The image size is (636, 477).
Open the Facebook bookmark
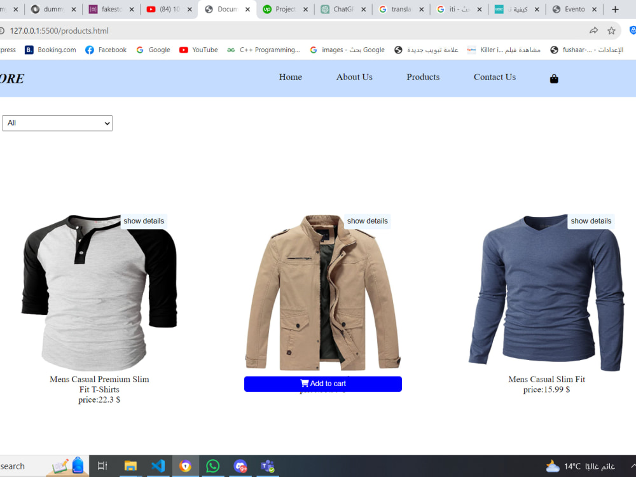[106, 50]
